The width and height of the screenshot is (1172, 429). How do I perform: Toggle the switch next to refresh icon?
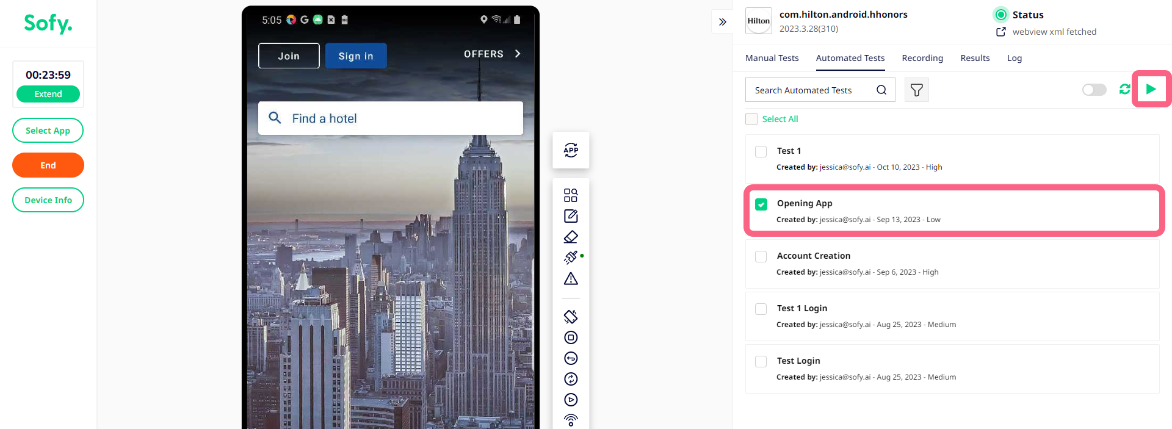(1094, 90)
